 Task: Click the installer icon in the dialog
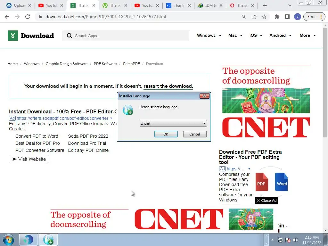click(x=128, y=110)
